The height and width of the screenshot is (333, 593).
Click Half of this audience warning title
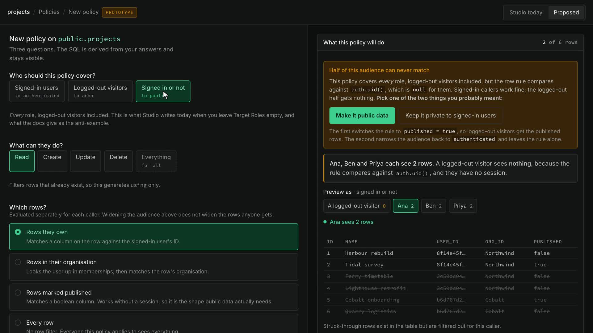coord(379,70)
